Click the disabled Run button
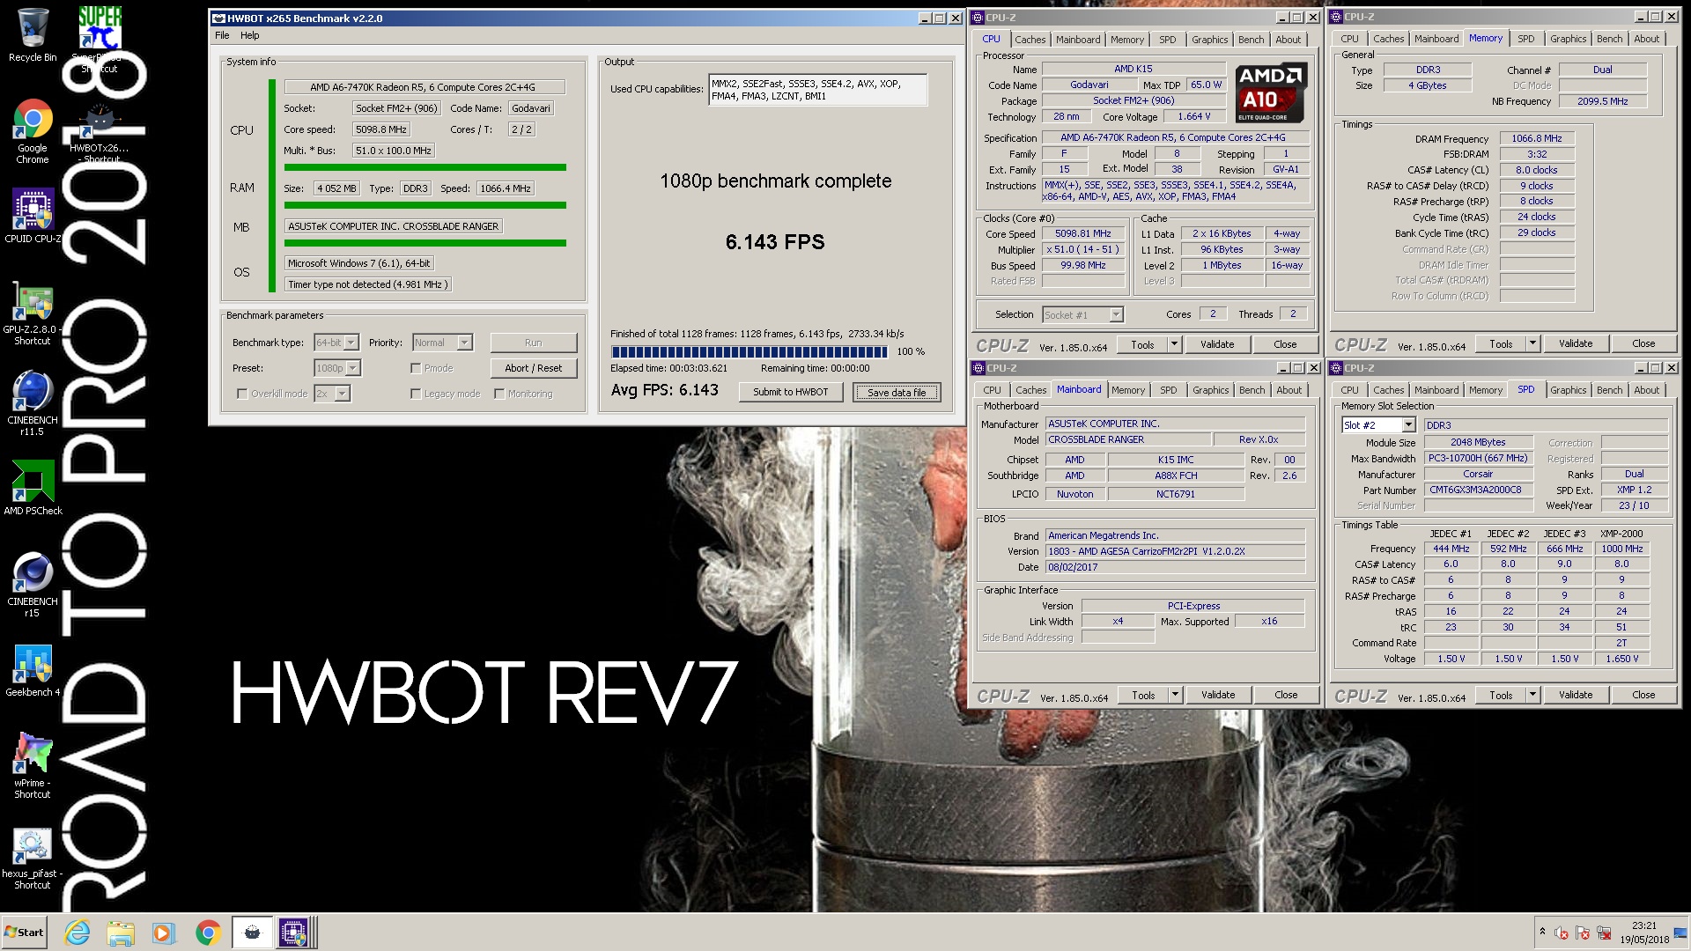Screen dimensions: 1691x951 [533, 343]
